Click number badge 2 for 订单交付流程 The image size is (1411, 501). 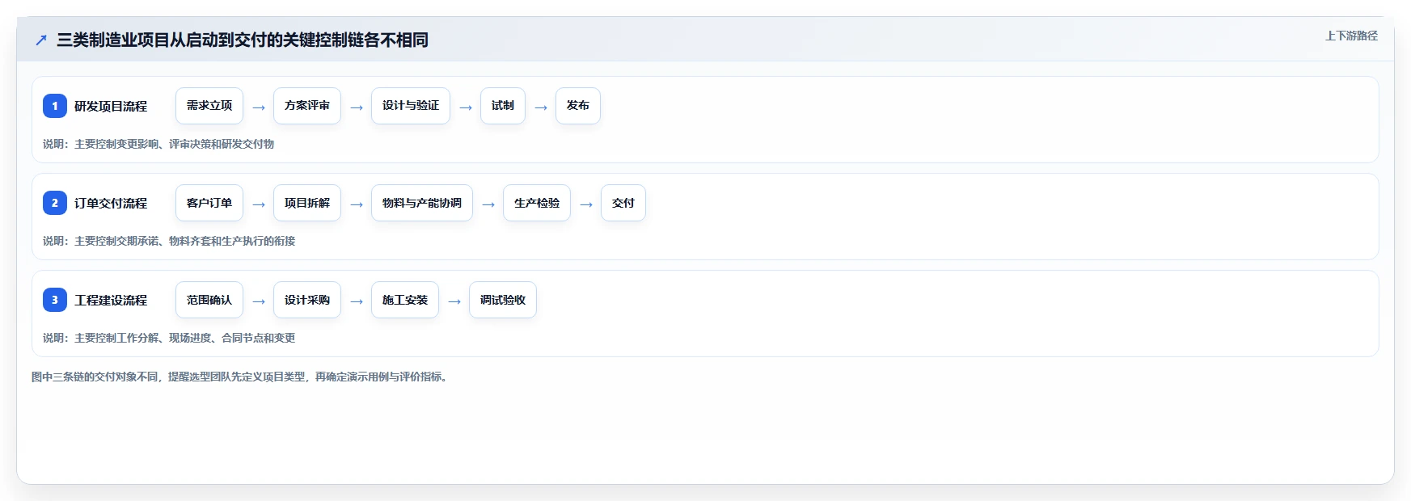pyautogui.click(x=55, y=203)
